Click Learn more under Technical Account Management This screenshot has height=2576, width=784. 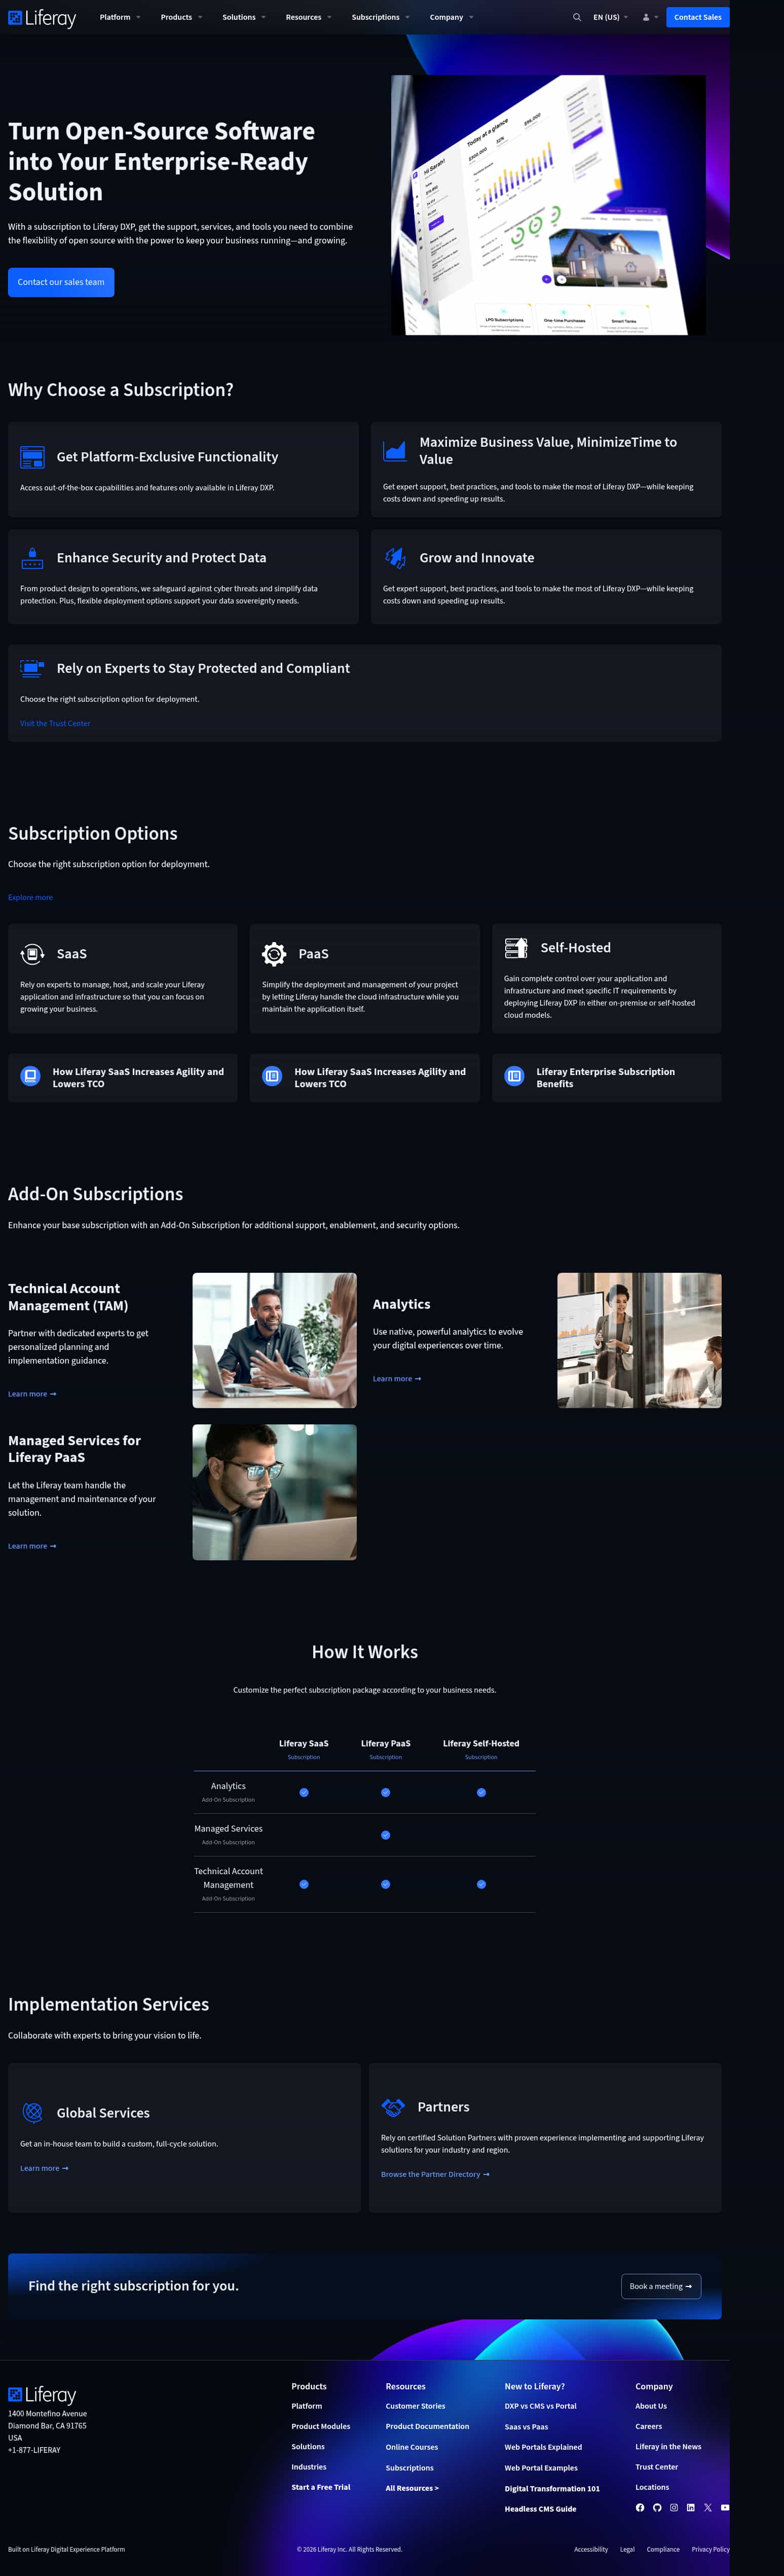(x=32, y=1394)
